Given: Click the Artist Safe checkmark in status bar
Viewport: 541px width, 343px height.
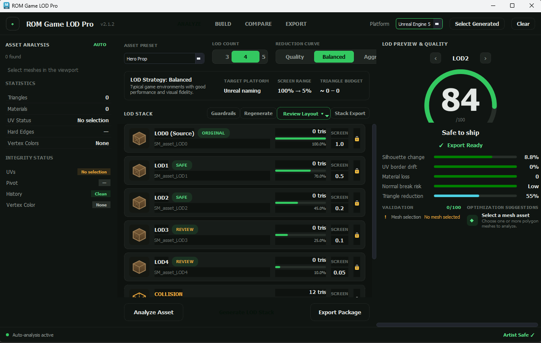Looking at the screenshot, I should click(533, 335).
